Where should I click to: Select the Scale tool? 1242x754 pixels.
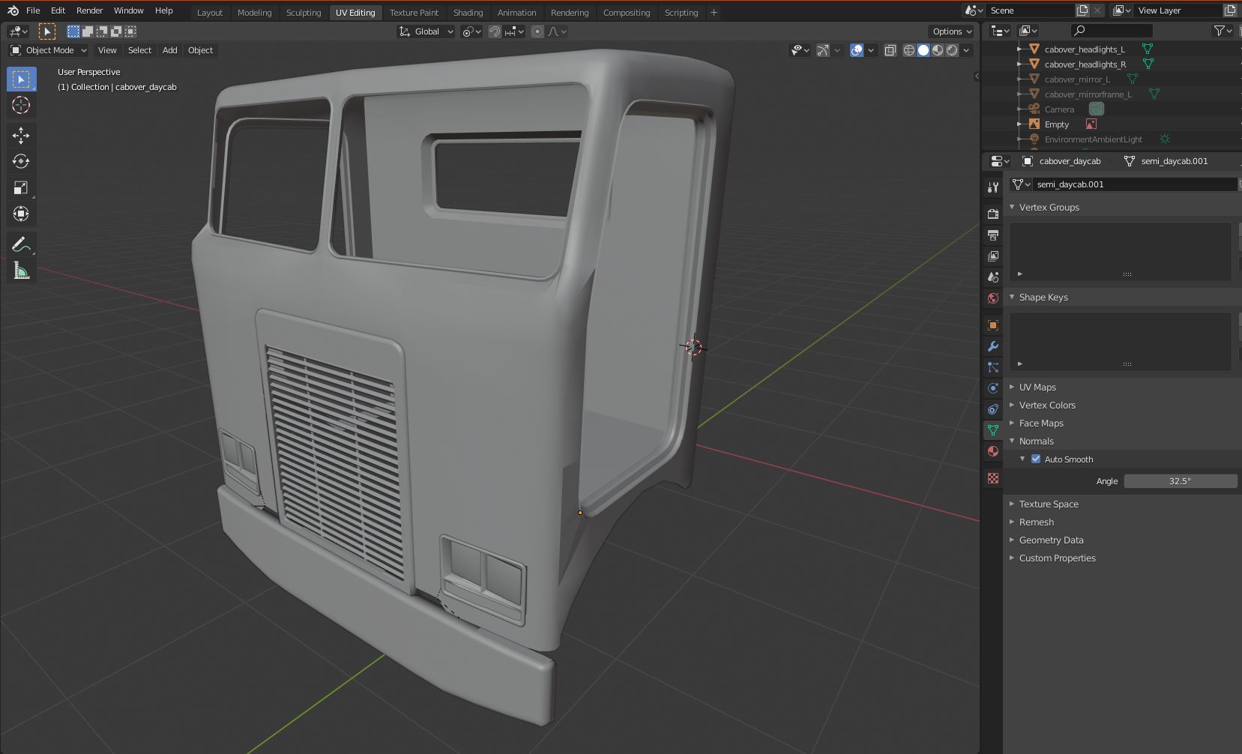[21, 187]
